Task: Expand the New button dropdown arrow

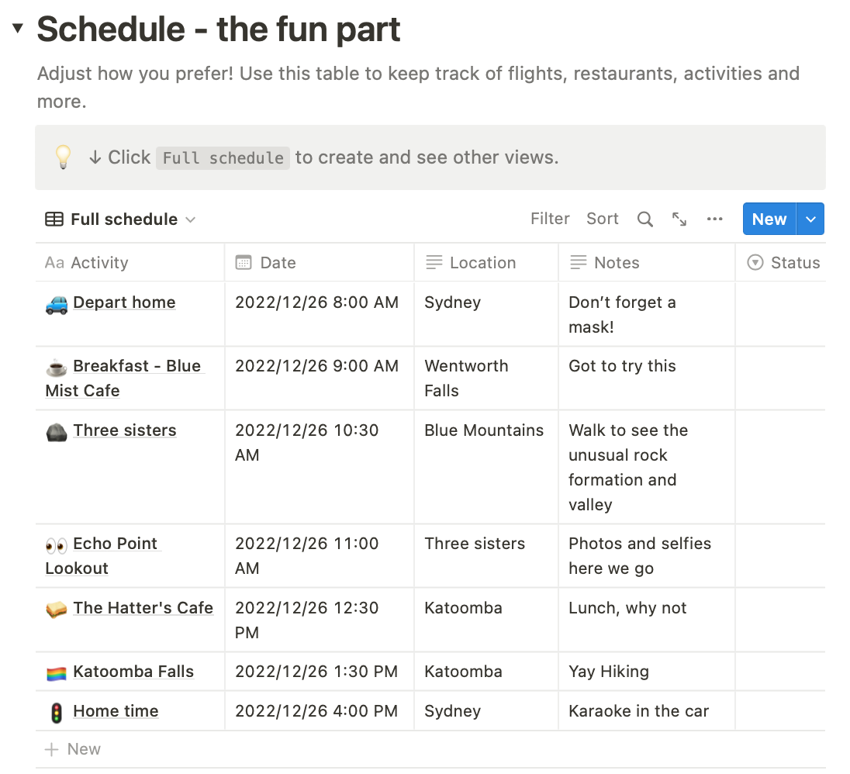Action: [810, 219]
